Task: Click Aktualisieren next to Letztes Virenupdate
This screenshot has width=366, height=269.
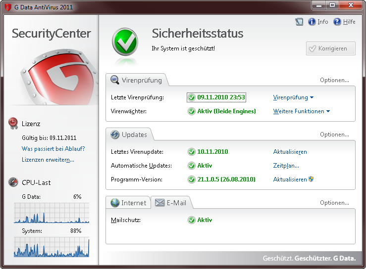Action: pos(290,152)
